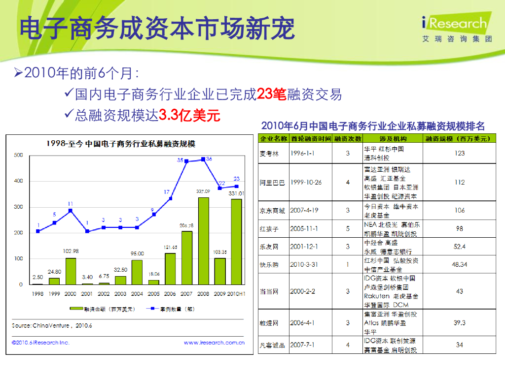Click the table title 2010年6月中国电子商务行业企业私募融资规模排名
Screen dimensions: 505x378
(x=373, y=126)
